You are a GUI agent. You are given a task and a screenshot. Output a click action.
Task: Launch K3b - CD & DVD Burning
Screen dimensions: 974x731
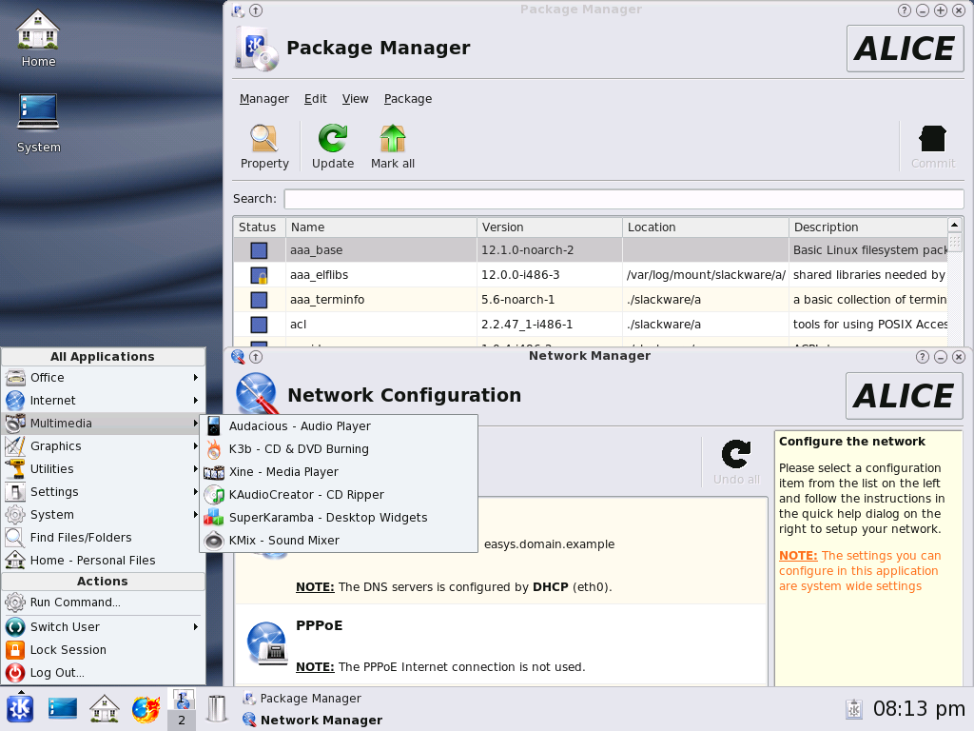coord(339,449)
